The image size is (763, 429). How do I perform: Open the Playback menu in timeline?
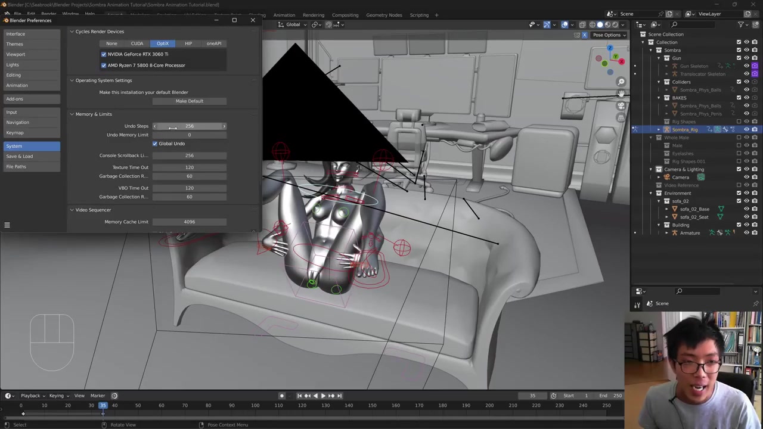pos(30,396)
